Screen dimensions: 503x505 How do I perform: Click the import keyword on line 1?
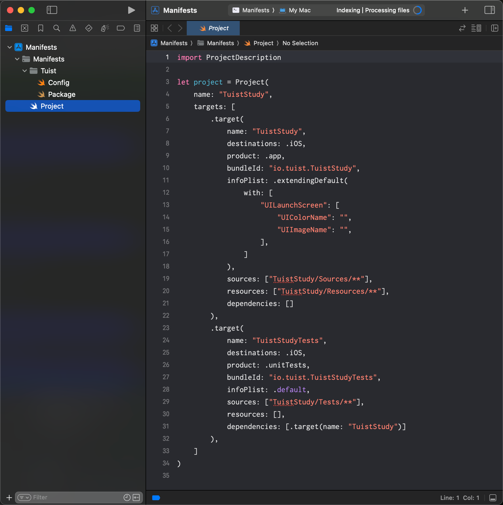pyautogui.click(x=189, y=58)
